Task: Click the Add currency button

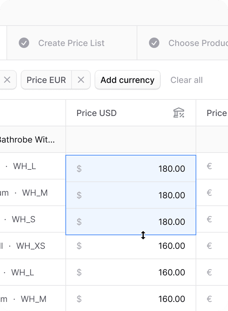Action: (x=128, y=80)
